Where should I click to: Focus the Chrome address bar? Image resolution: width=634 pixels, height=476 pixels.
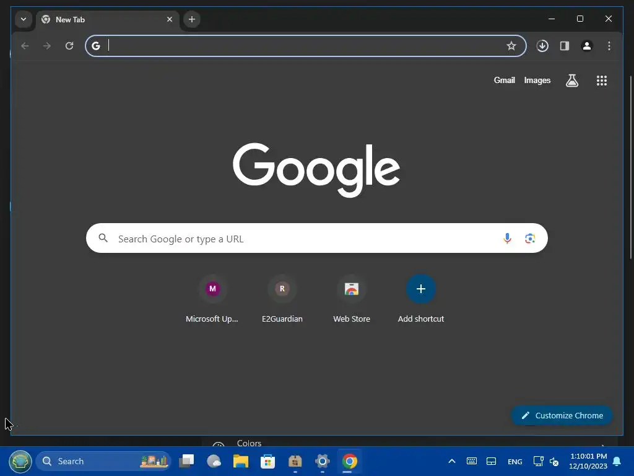(x=305, y=46)
